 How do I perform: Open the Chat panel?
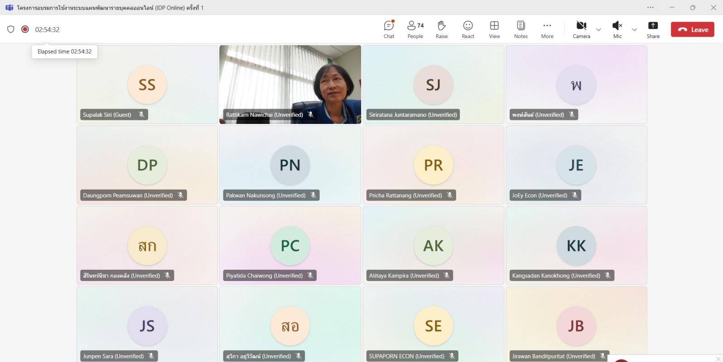(x=389, y=29)
